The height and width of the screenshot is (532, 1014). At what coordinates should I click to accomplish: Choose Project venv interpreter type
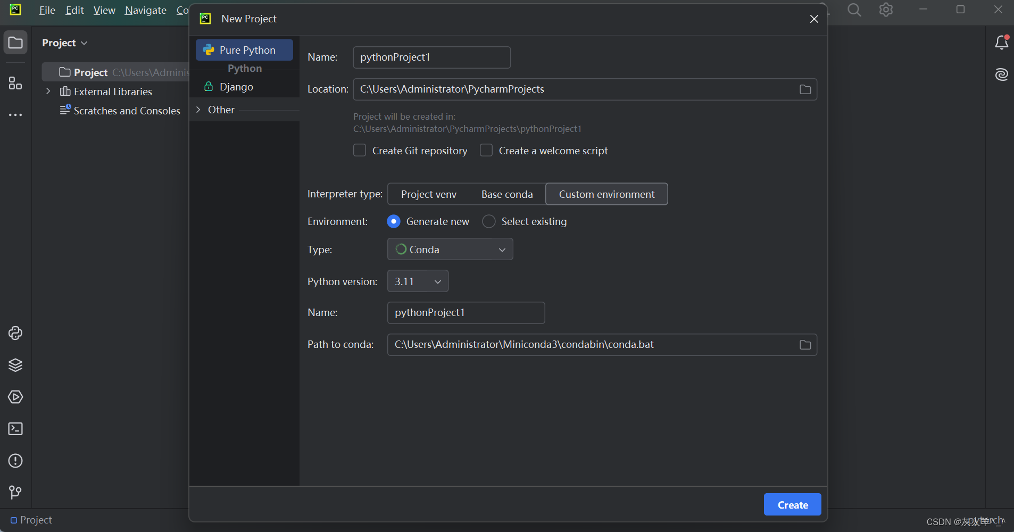[x=429, y=194]
